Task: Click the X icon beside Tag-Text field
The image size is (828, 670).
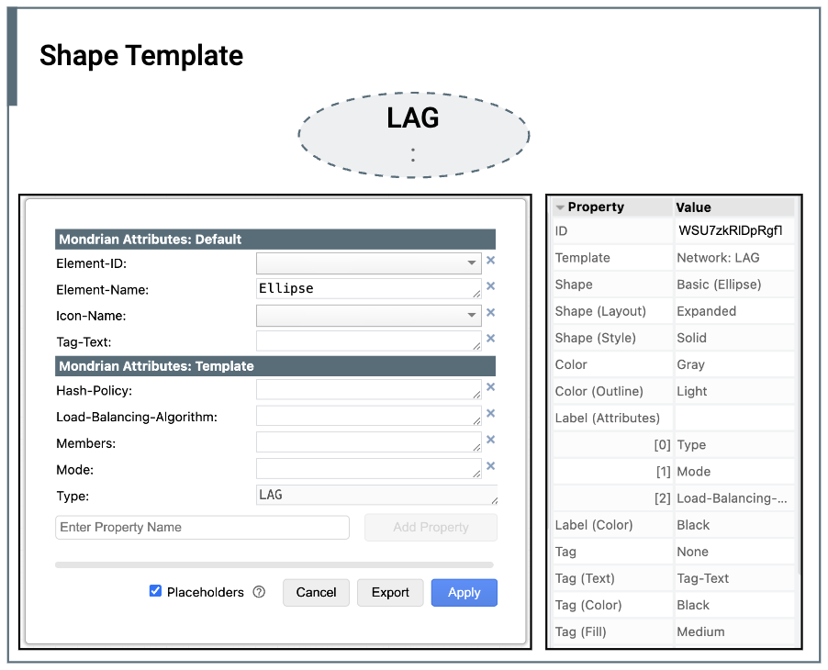Action: [490, 339]
